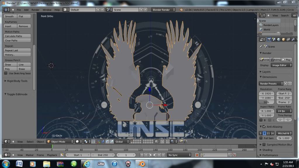
Task: Switch to Object properties cube tab
Action: point(284,39)
